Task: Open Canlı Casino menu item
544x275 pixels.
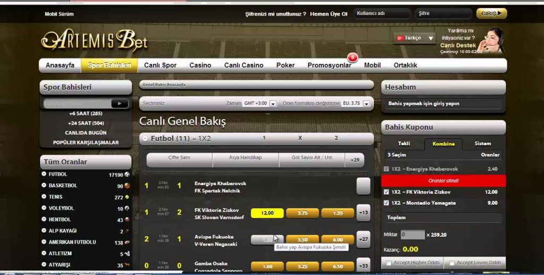Action: coord(243,65)
